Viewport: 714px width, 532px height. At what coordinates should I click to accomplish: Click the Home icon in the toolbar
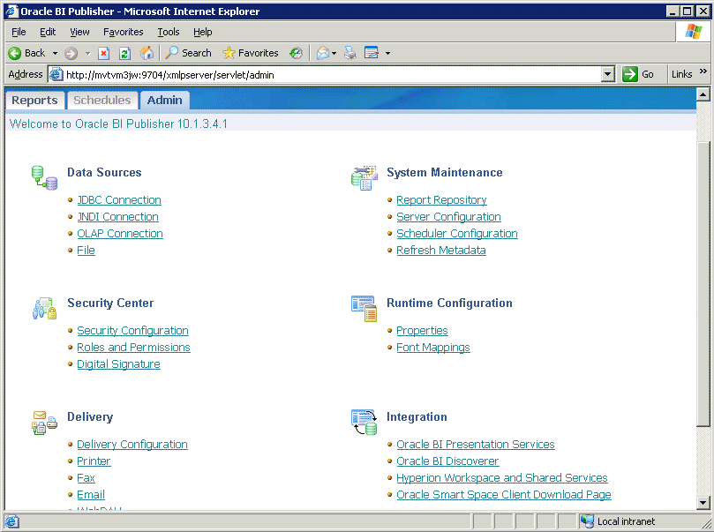tap(147, 53)
